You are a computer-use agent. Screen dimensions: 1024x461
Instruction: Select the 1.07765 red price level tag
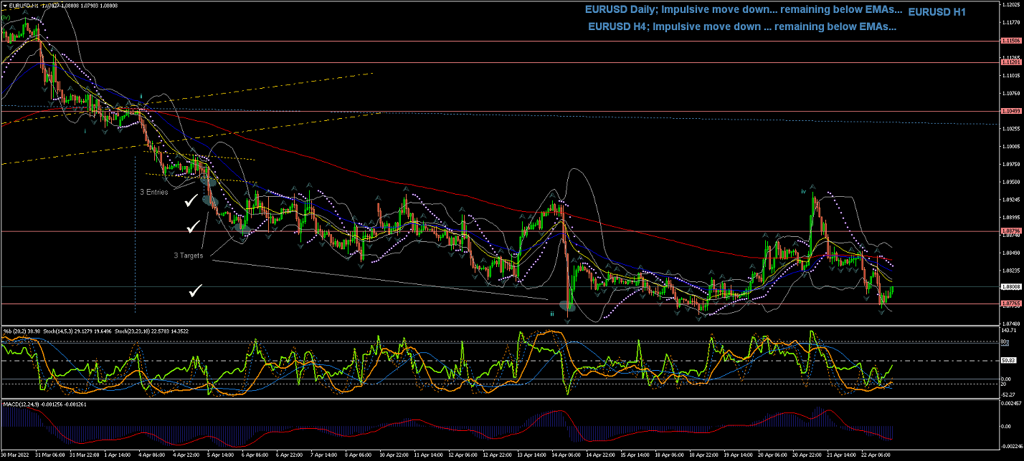pyautogui.click(x=1012, y=304)
